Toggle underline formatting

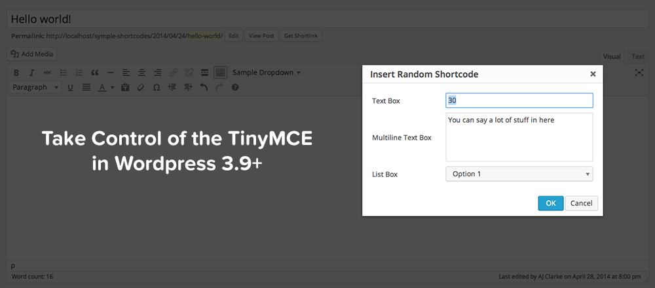70,88
